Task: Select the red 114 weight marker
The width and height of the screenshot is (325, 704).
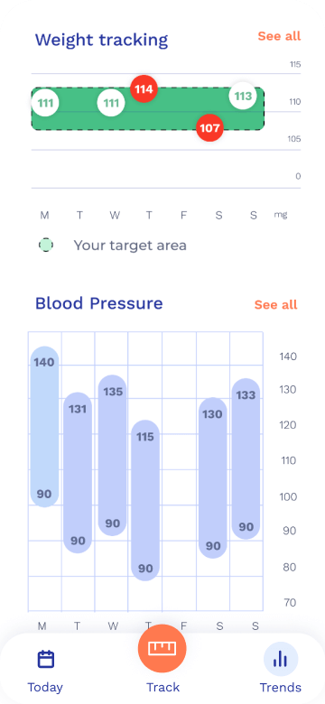Action: [144, 88]
